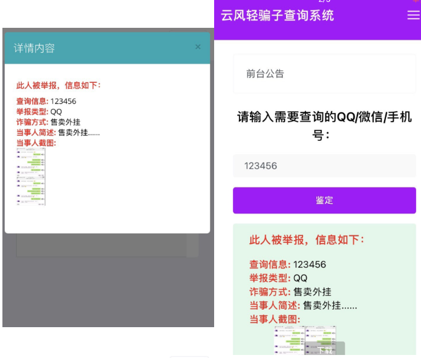
Task: Click the 当事人截图 label in the green panel
Action: [275, 319]
